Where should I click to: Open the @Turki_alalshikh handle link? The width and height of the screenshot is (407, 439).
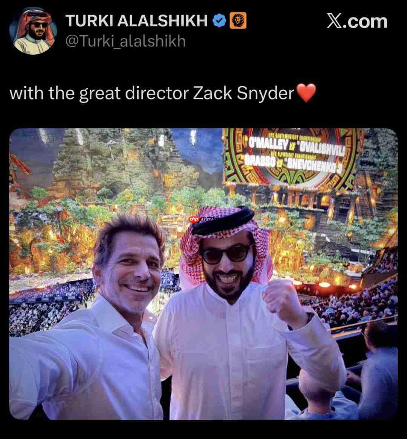point(125,41)
